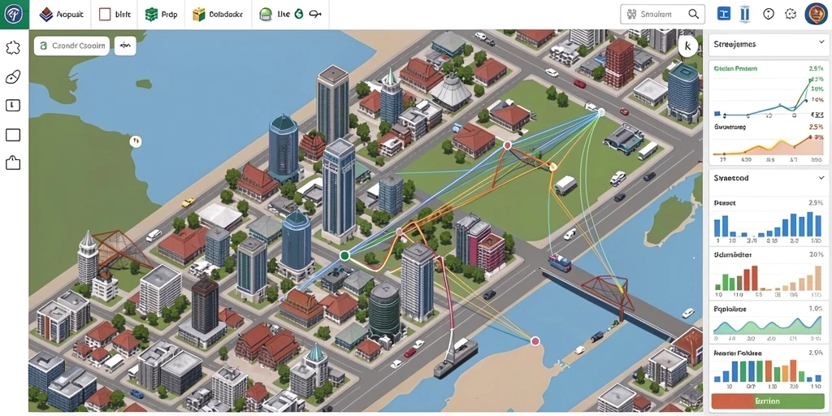Image resolution: width=832 pixels, height=416 pixels.
Task: Select the puzzle-piece icon in left sidebar
Action: point(13,48)
